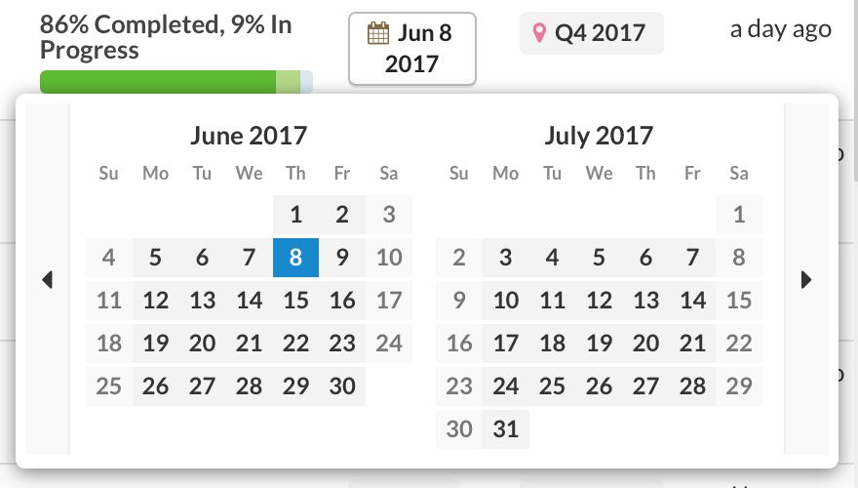858x488 pixels.
Task: Go to previous month with the left arrow
Action: click(x=48, y=279)
